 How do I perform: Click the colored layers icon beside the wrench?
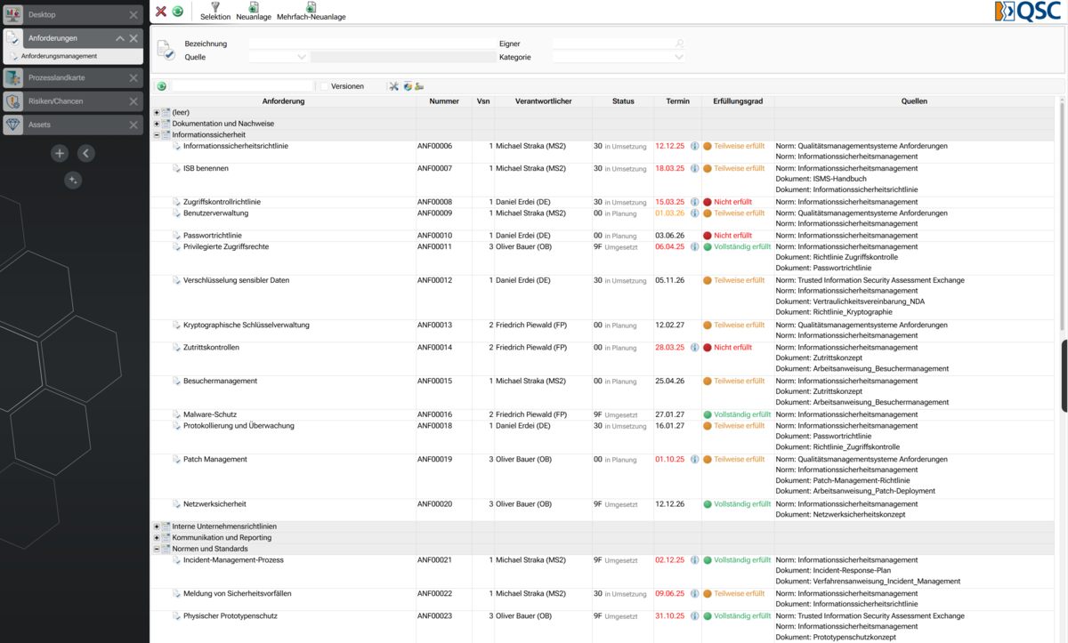(408, 86)
